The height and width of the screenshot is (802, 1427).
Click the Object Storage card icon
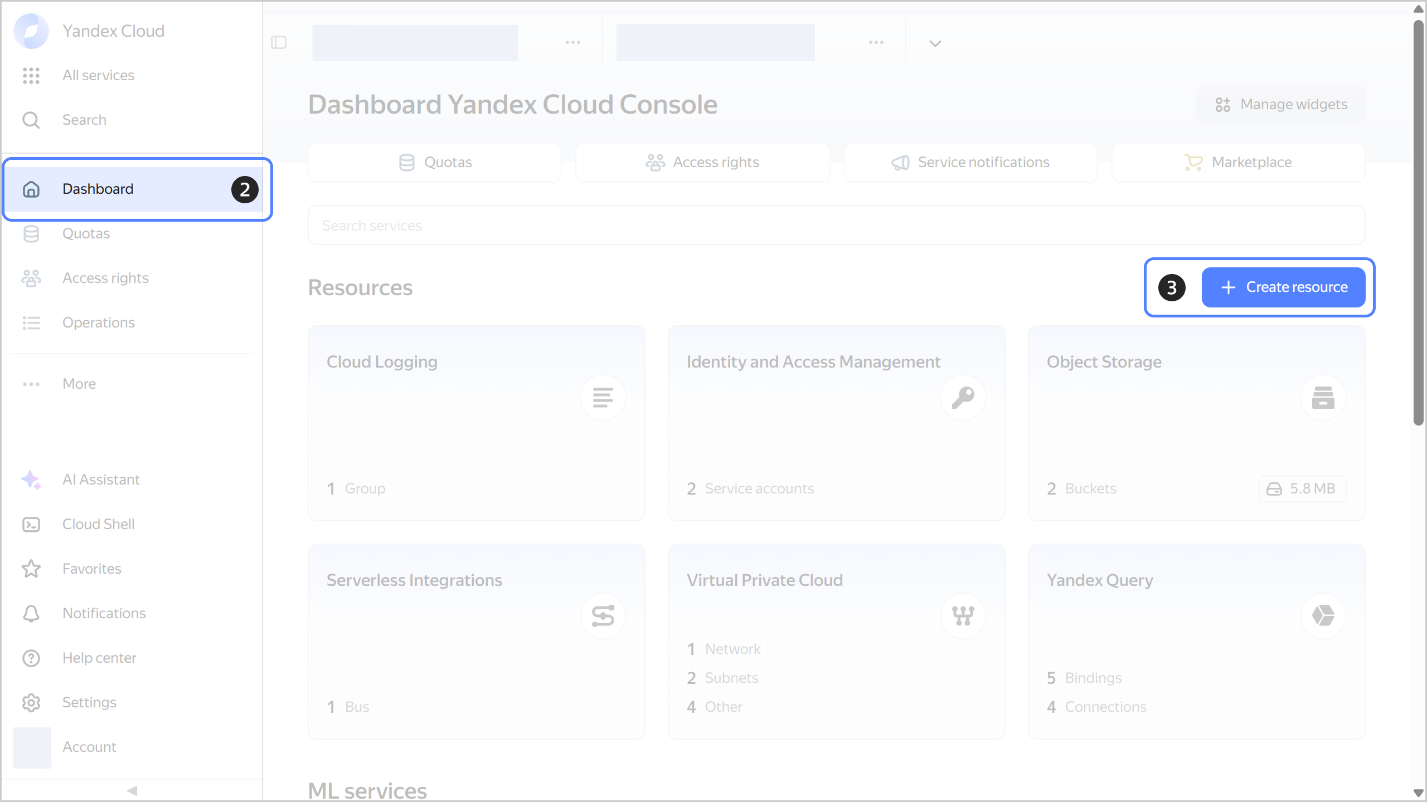pos(1323,397)
